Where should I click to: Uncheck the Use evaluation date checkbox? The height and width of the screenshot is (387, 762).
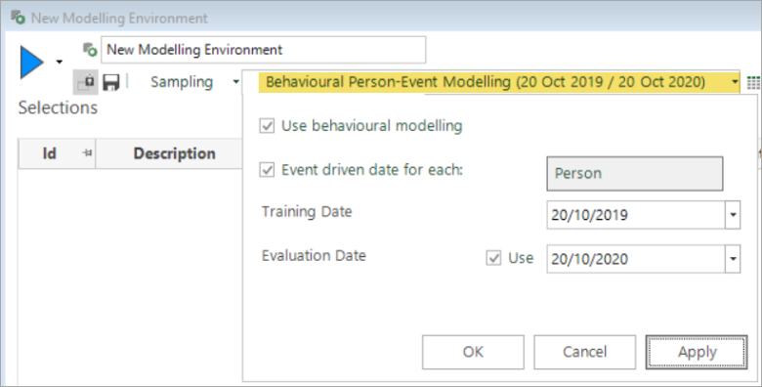(493, 258)
